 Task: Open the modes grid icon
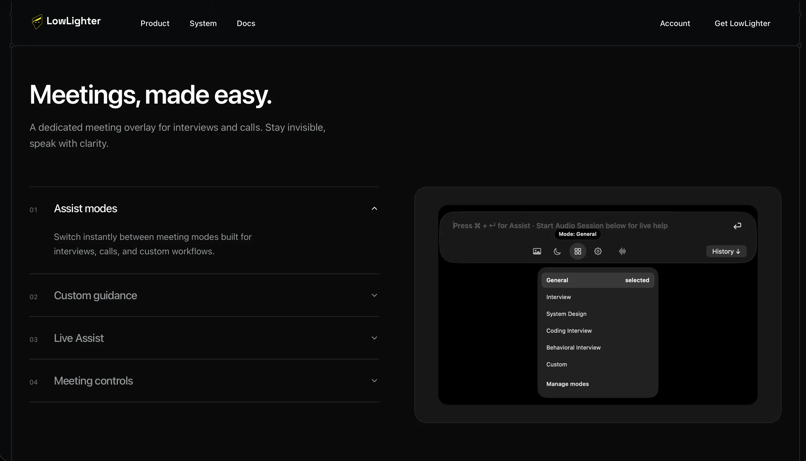578,251
